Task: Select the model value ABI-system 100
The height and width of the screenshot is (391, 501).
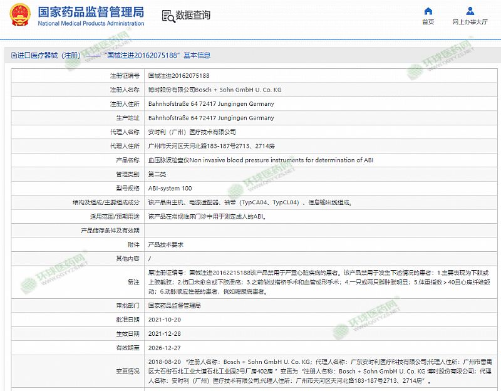Action: 170,188
